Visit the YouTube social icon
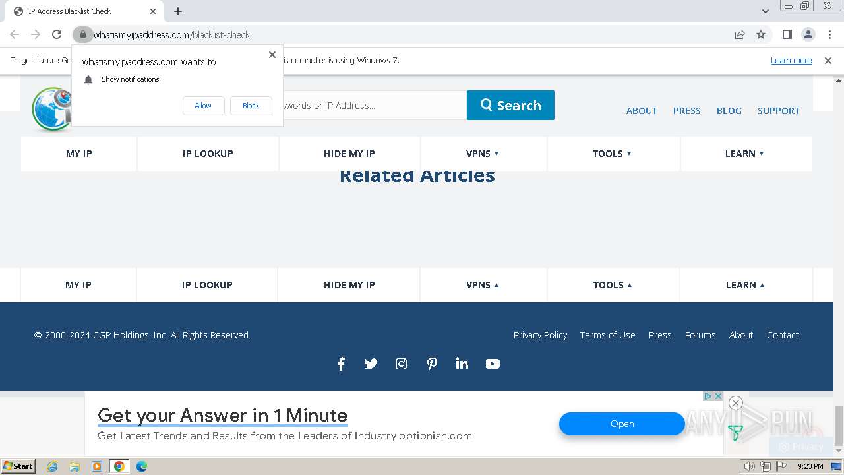The width and height of the screenshot is (844, 475). coord(493,364)
